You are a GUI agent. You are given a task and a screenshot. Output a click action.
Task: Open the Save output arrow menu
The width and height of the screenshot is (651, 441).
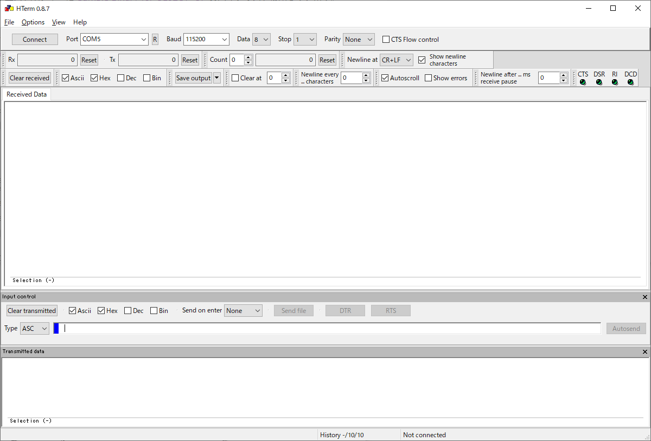(x=217, y=78)
